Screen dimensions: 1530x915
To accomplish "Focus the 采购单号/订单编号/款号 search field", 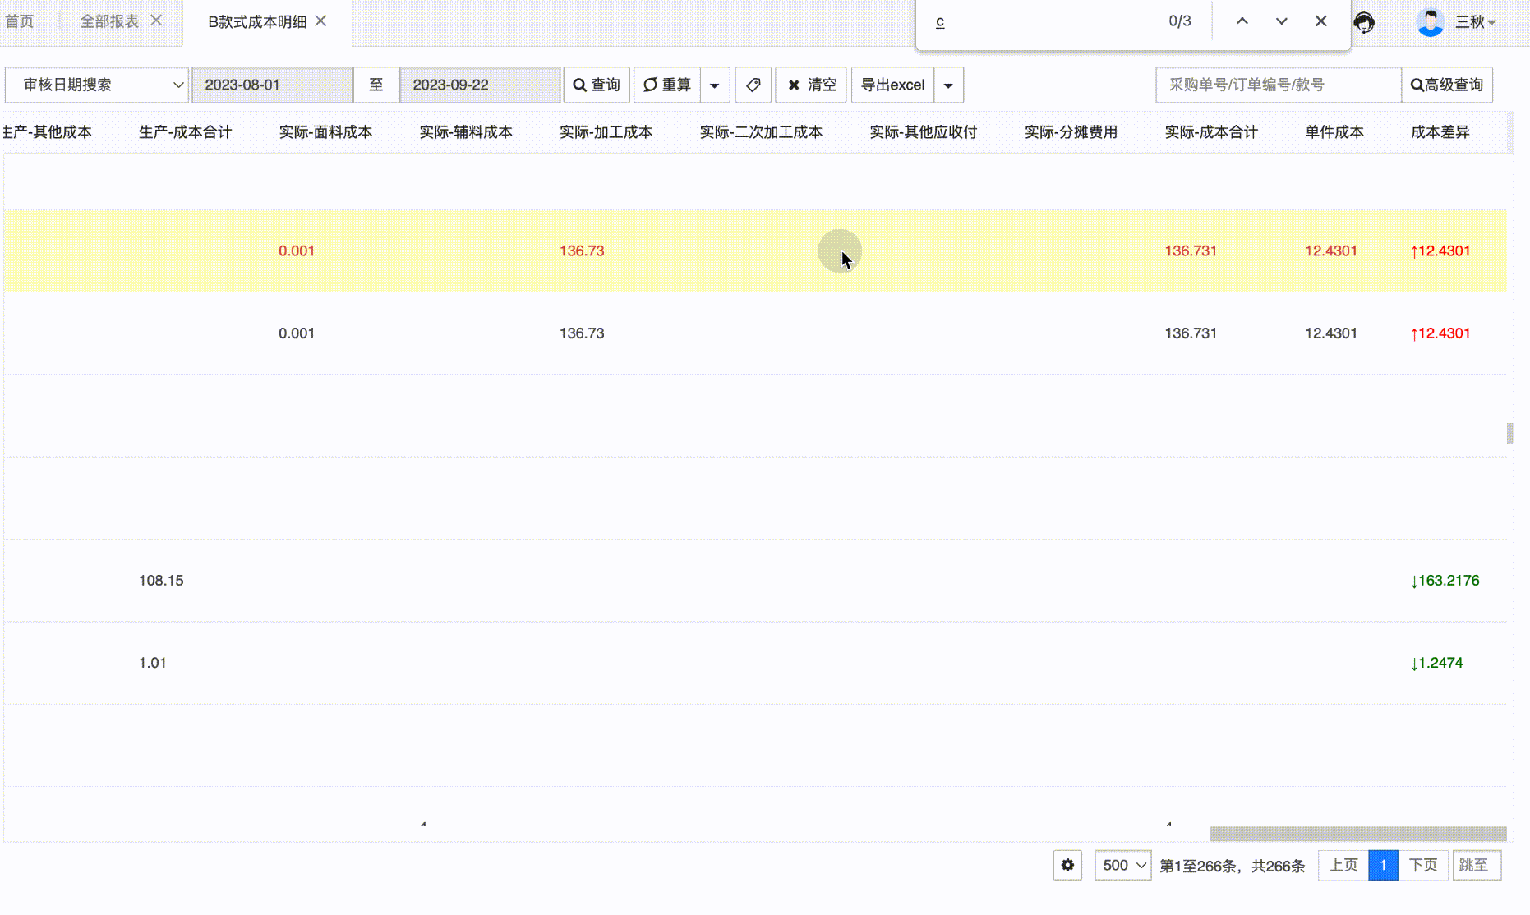I will pos(1278,85).
